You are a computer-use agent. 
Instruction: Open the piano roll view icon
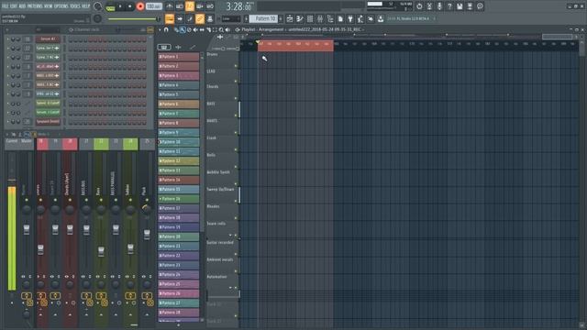tap(300, 18)
